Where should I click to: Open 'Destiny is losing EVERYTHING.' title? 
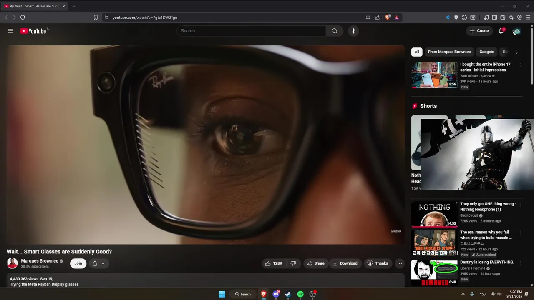(x=487, y=262)
